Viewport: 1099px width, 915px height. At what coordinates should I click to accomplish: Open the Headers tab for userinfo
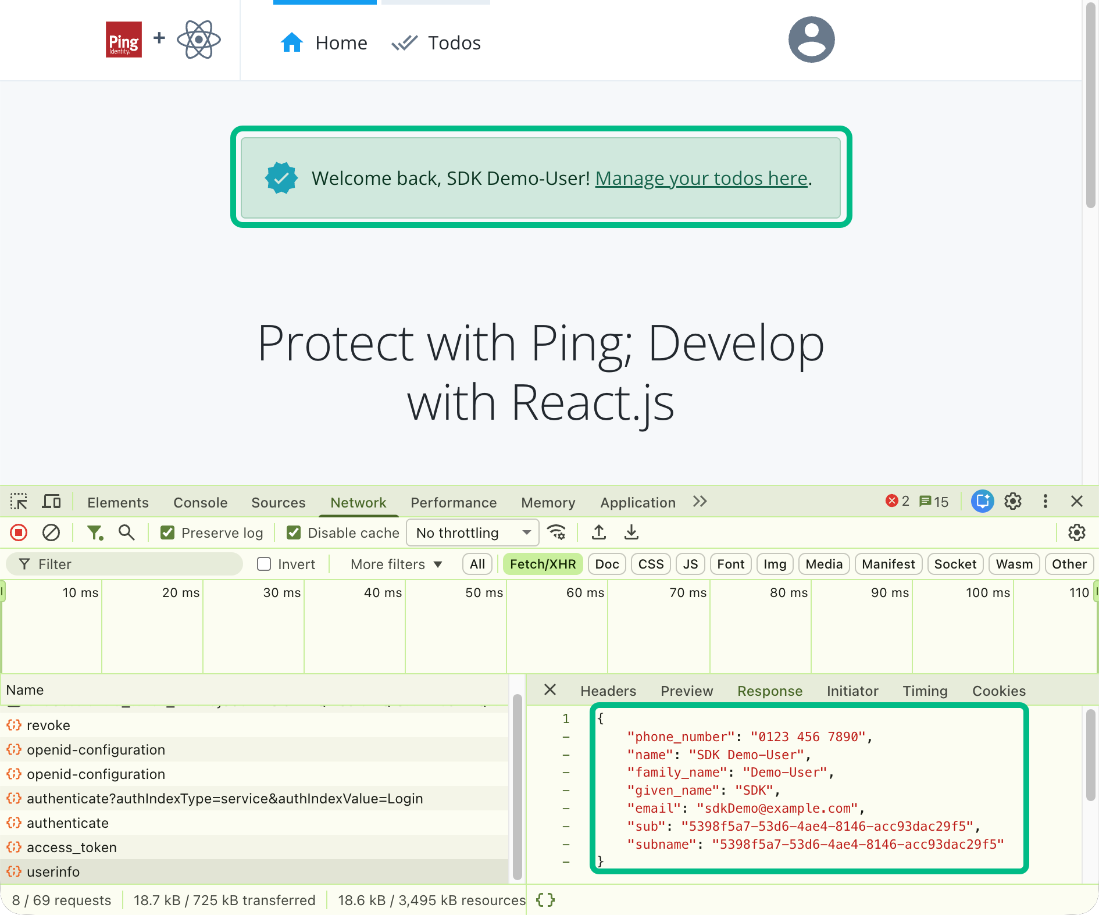click(x=608, y=691)
